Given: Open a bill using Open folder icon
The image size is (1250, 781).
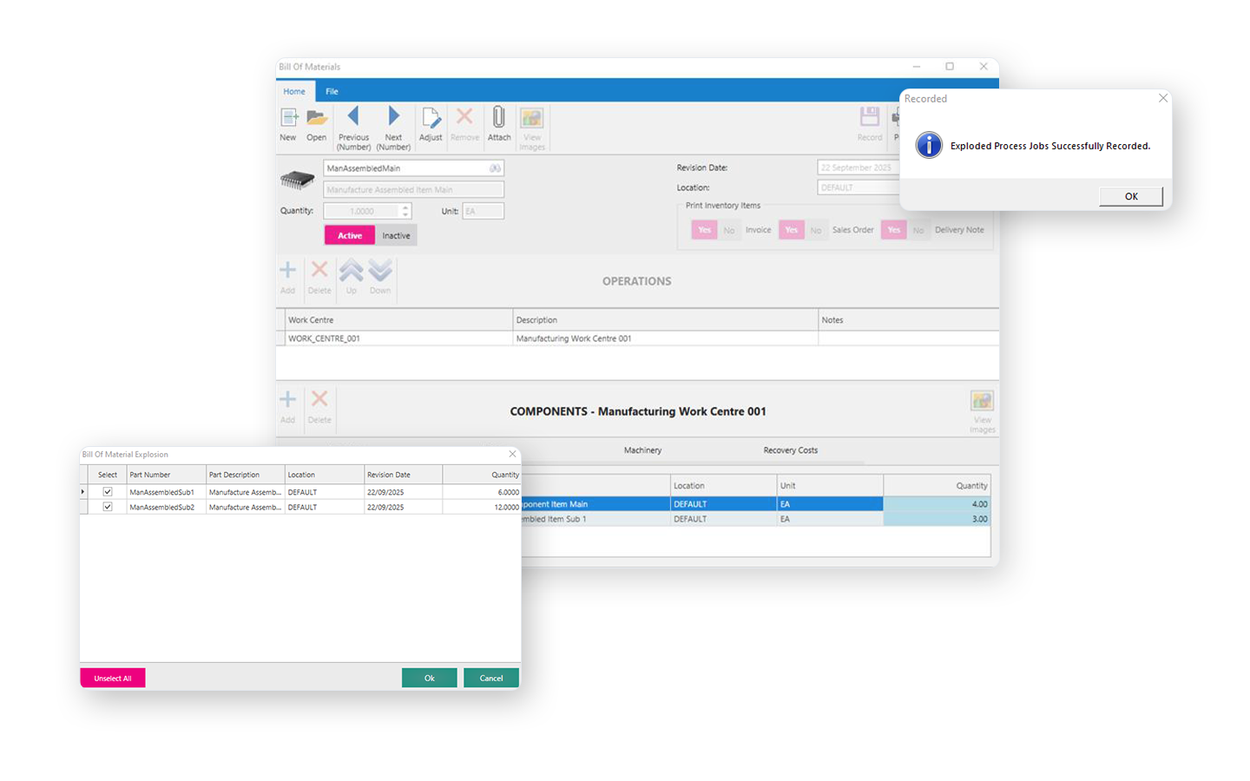Looking at the screenshot, I should coord(317,118).
